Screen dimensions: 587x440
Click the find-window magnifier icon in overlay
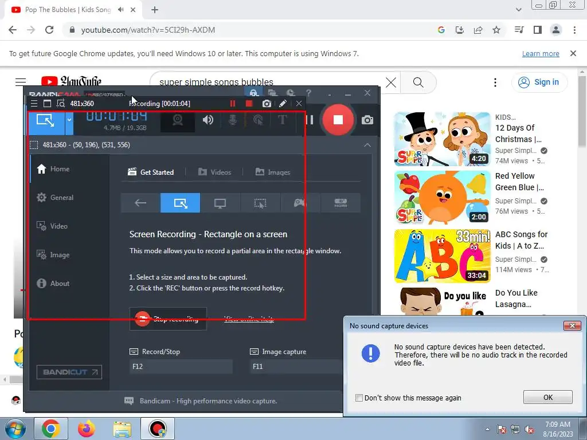click(60, 104)
